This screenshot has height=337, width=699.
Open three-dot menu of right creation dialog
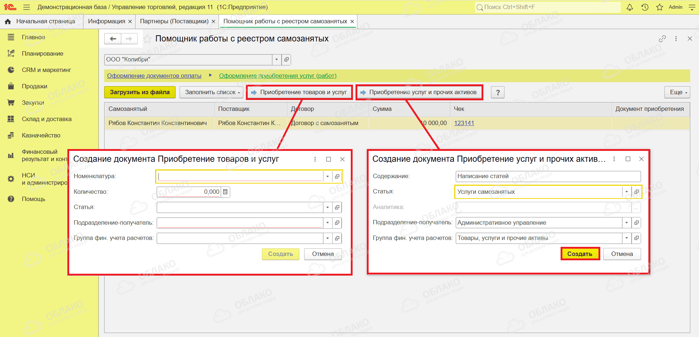tap(614, 159)
